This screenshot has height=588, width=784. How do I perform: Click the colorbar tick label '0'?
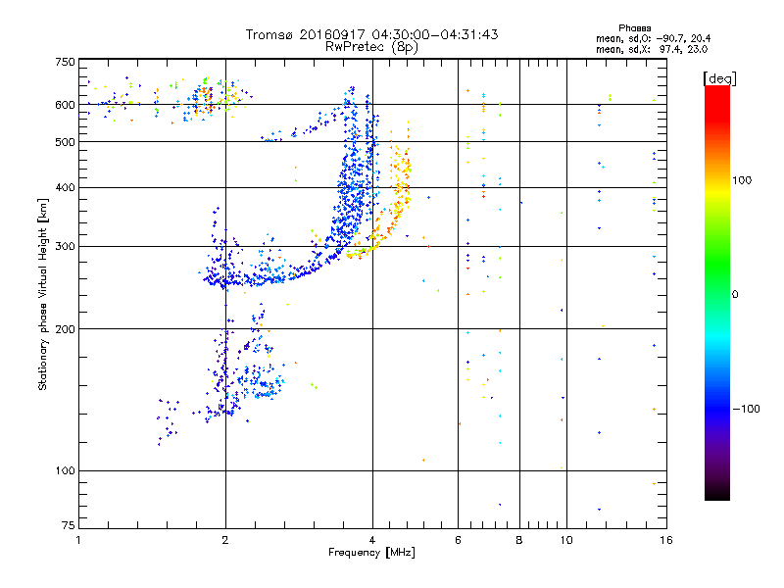[x=735, y=295]
